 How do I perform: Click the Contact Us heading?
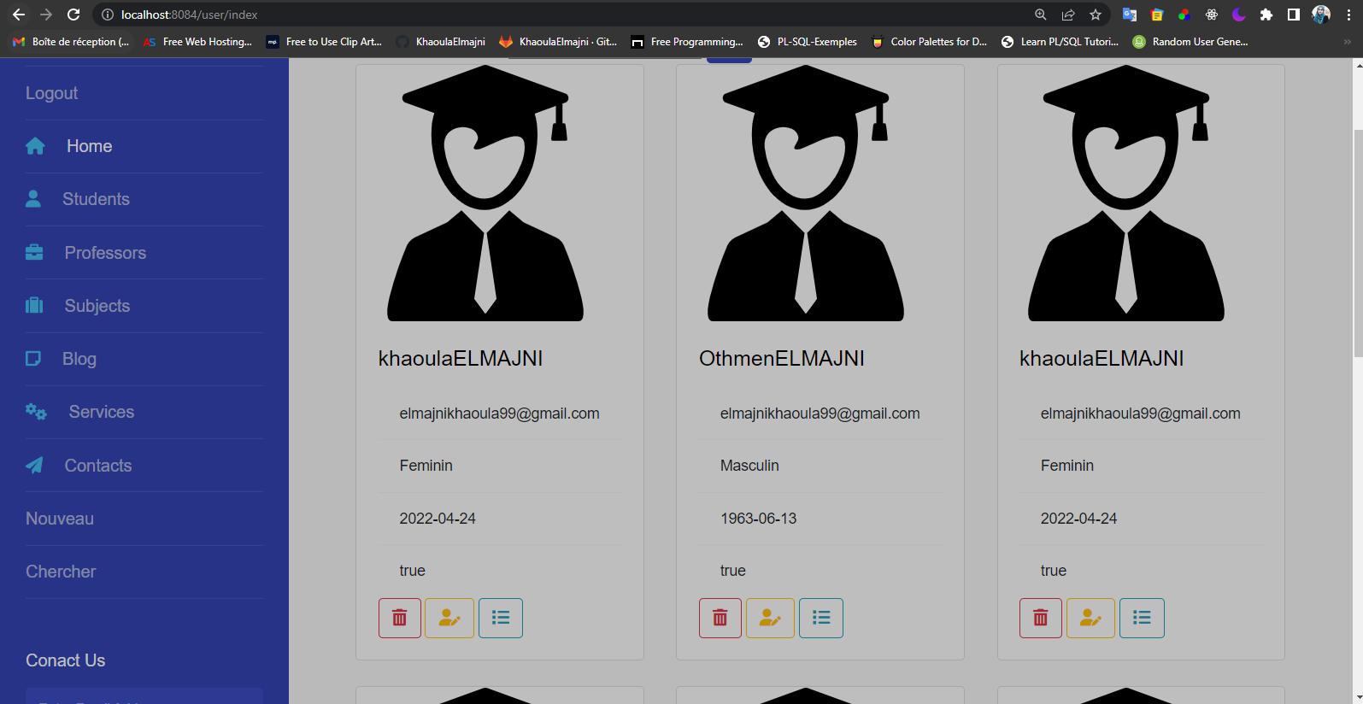tap(66, 660)
